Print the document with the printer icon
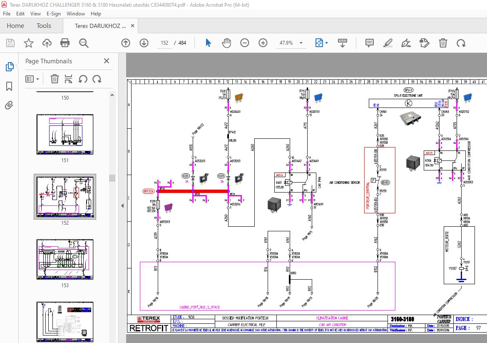487x343 pixels. pyautogui.click(x=65, y=43)
